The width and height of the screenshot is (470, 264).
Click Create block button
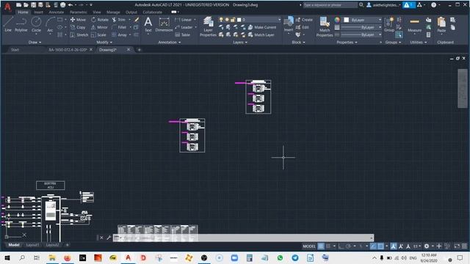304,20
